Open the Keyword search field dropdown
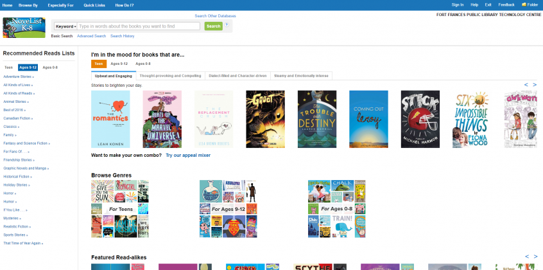This screenshot has height=270, width=543. pos(65,26)
